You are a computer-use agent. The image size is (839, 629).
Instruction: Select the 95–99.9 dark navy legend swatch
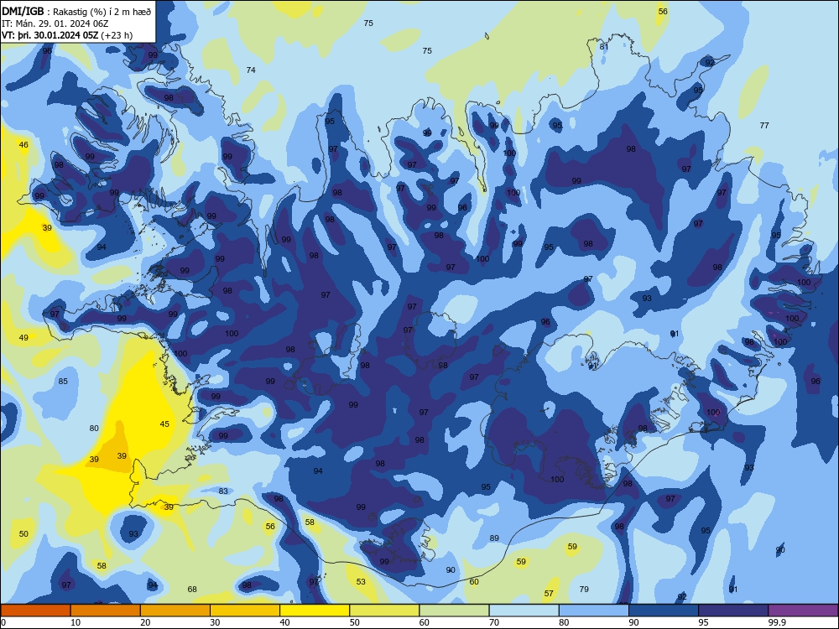[733, 611]
